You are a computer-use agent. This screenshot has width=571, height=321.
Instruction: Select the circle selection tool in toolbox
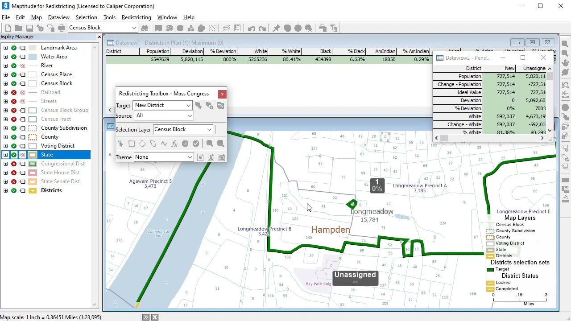[x=142, y=144]
